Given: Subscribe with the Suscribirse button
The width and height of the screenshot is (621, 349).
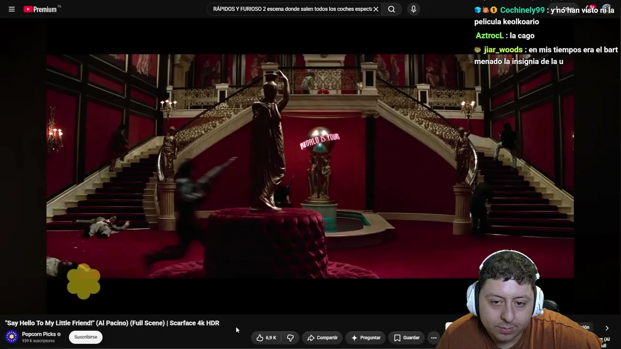Looking at the screenshot, I should [x=85, y=337].
